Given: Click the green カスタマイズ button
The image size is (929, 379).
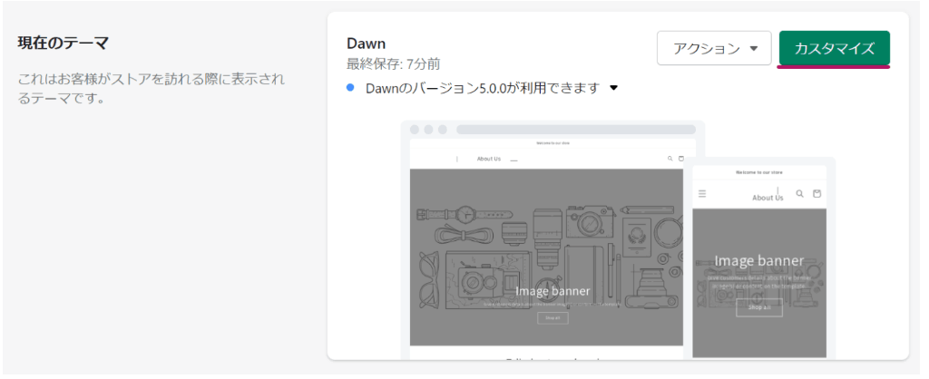Looking at the screenshot, I should [835, 48].
